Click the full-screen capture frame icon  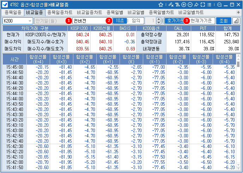tap(203, 5)
